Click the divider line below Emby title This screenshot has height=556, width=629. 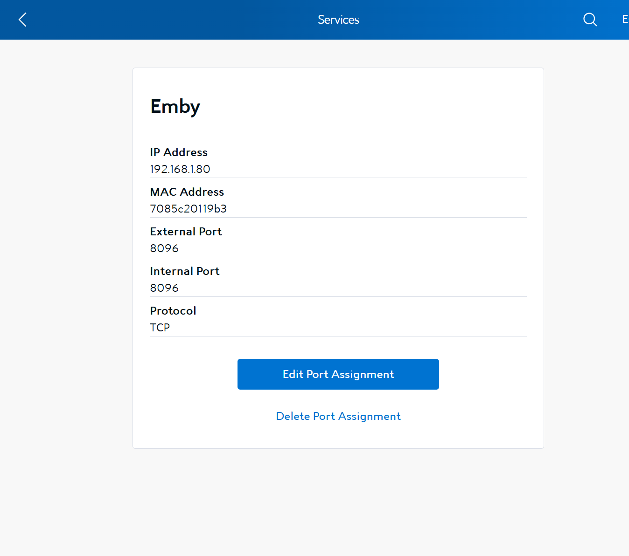pos(338,127)
